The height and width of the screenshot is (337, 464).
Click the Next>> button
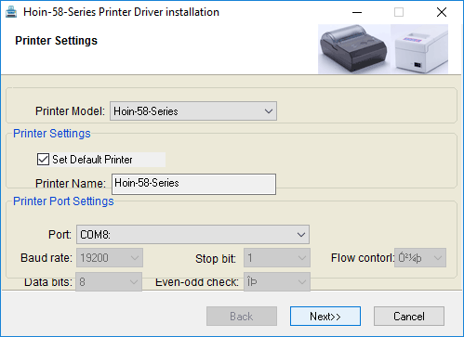coord(325,317)
